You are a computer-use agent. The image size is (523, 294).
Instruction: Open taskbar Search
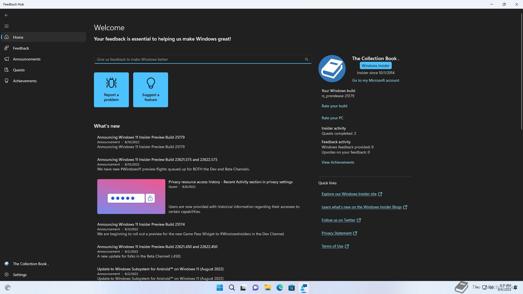(x=232, y=287)
